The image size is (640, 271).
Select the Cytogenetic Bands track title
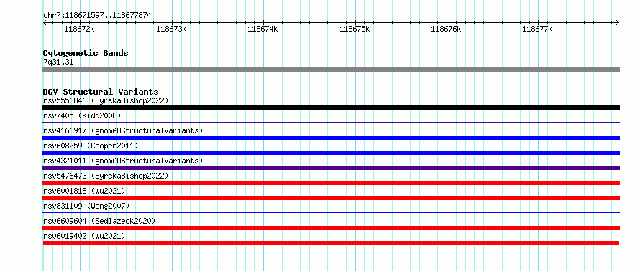[x=86, y=53]
